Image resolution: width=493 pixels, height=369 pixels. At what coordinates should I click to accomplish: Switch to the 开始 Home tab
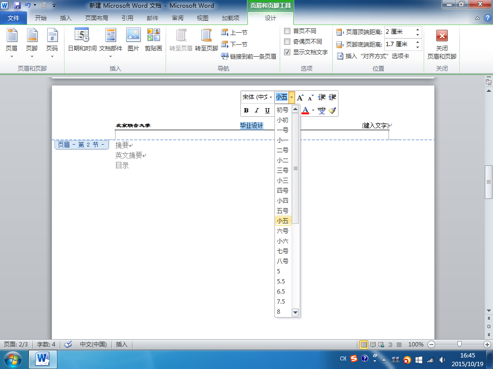[x=40, y=18]
